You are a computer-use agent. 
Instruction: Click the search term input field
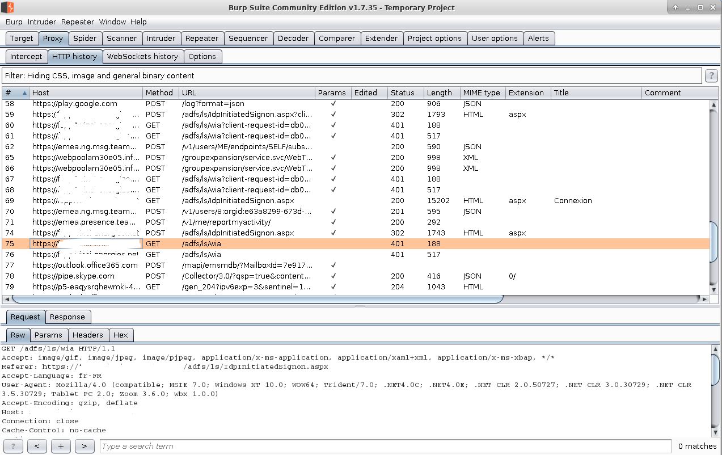click(x=385, y=446)
